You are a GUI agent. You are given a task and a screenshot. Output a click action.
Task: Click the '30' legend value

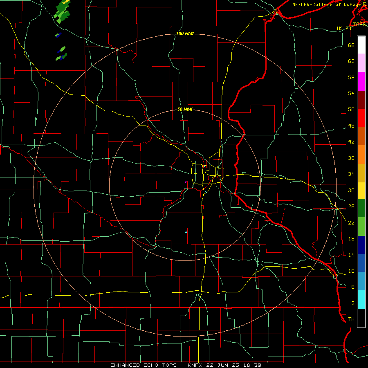coord(351,190)
